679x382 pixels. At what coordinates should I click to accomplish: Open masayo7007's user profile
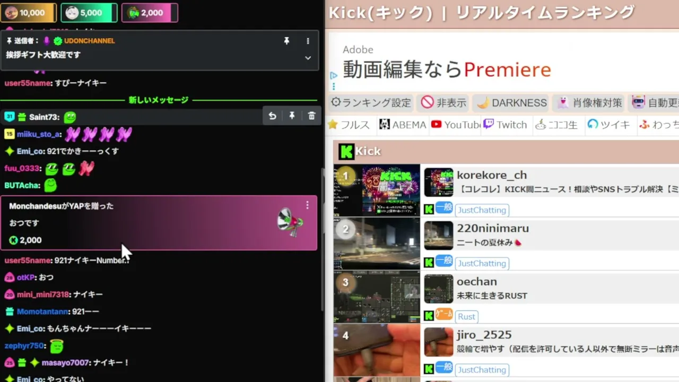pyautogui.click(x=66, y=363)
